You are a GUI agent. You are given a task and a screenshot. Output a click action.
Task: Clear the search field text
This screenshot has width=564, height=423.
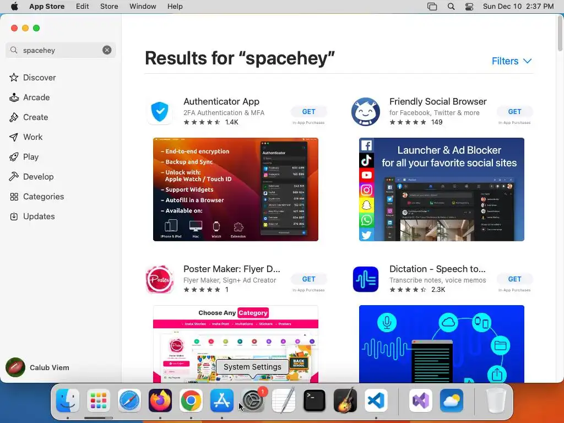(x=107, y=50)
